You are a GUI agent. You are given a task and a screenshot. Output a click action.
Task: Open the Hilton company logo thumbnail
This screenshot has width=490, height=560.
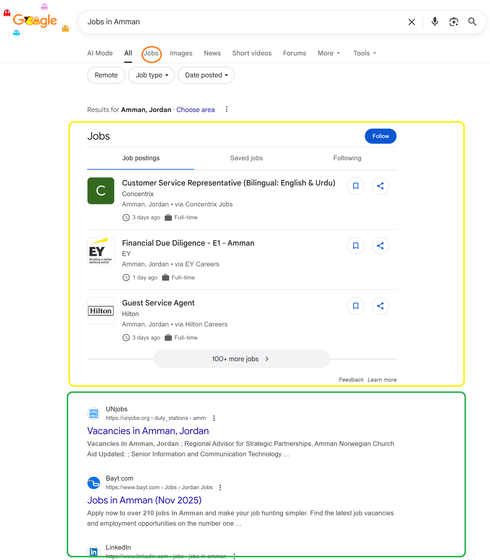(101, 311)
